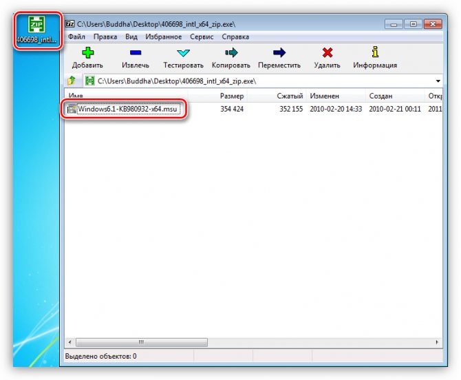Open the Вид menu
The image size is (461, 380).
pyautogui.click(x=131, y=36)
